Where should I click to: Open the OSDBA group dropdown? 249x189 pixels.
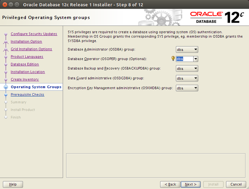pyautogui.click(x=187, y=49)
